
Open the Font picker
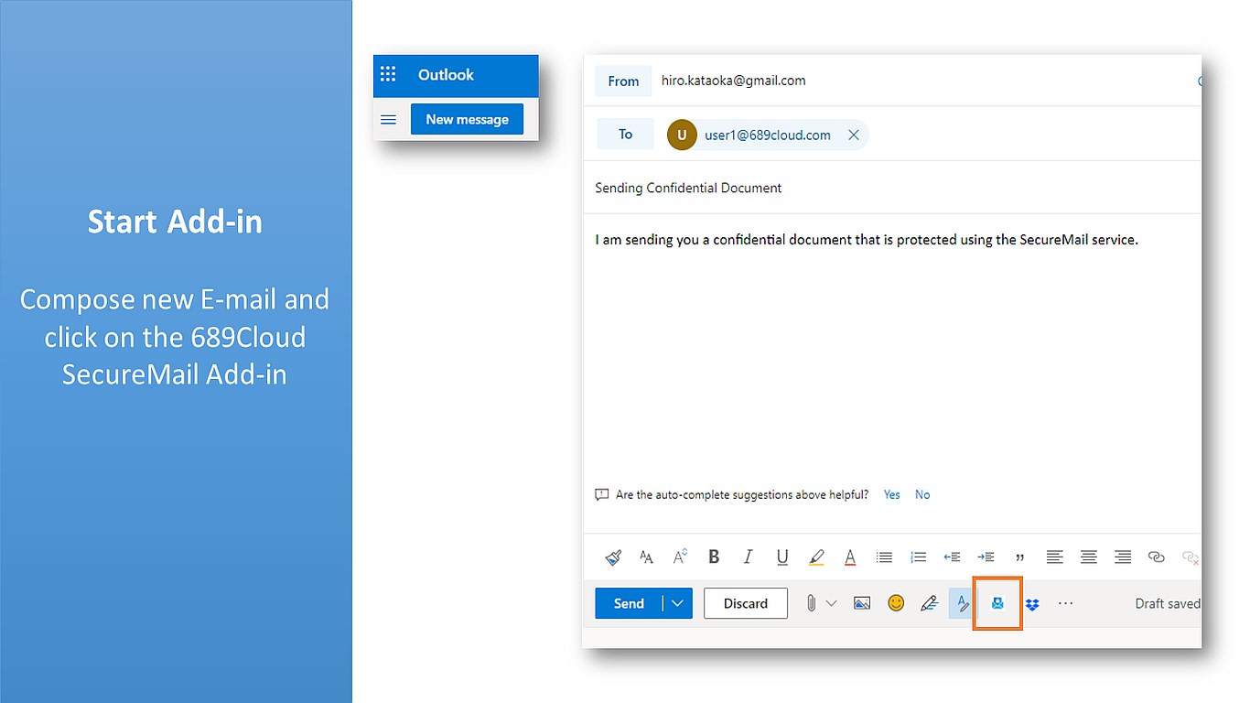tap(646, 557)
